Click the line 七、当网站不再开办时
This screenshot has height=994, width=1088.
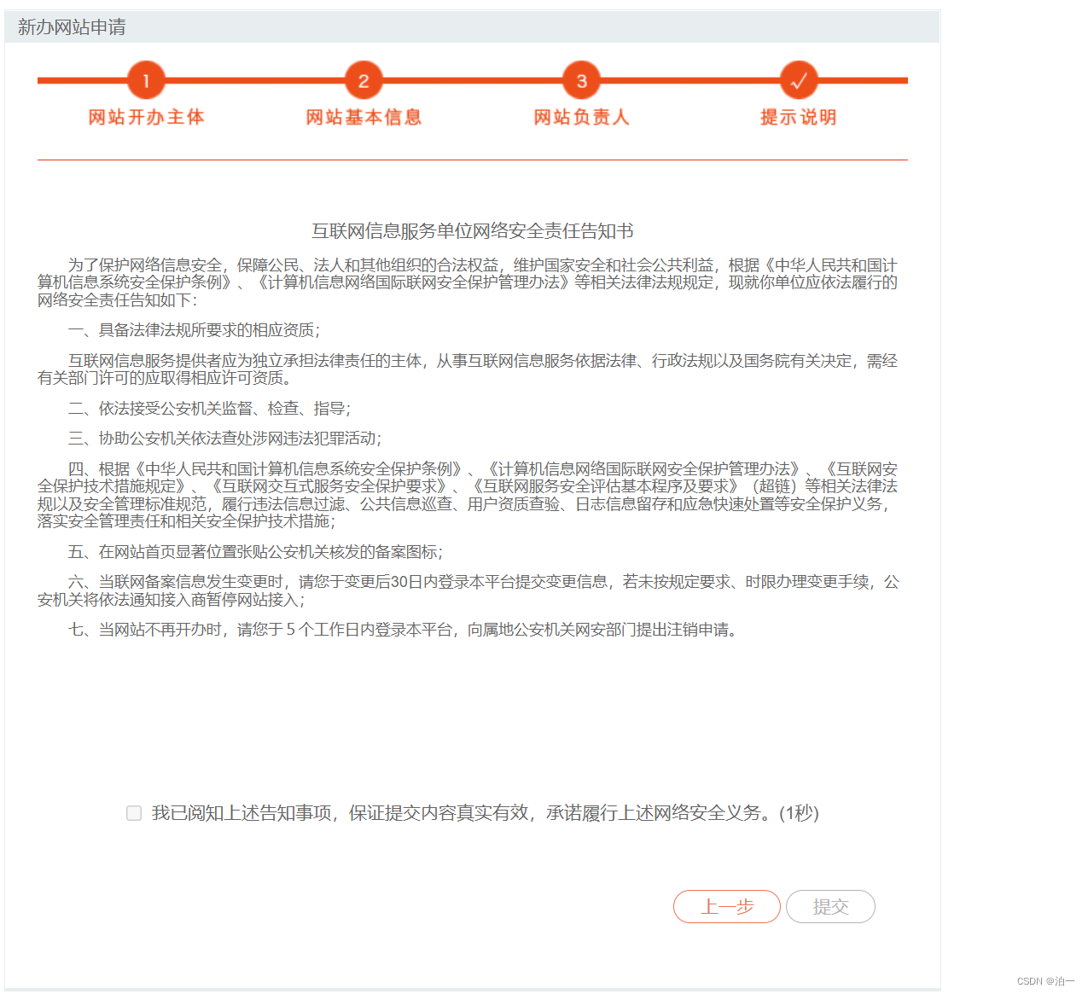404,630
